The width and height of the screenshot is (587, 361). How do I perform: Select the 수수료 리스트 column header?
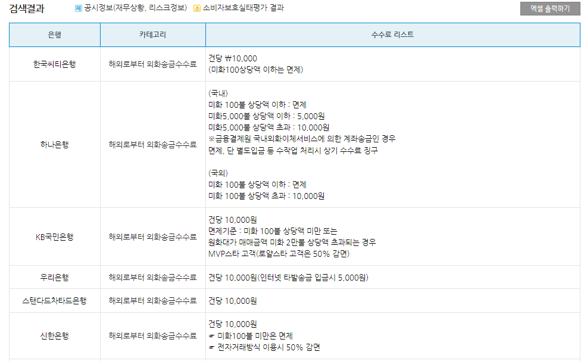point(393,35)
